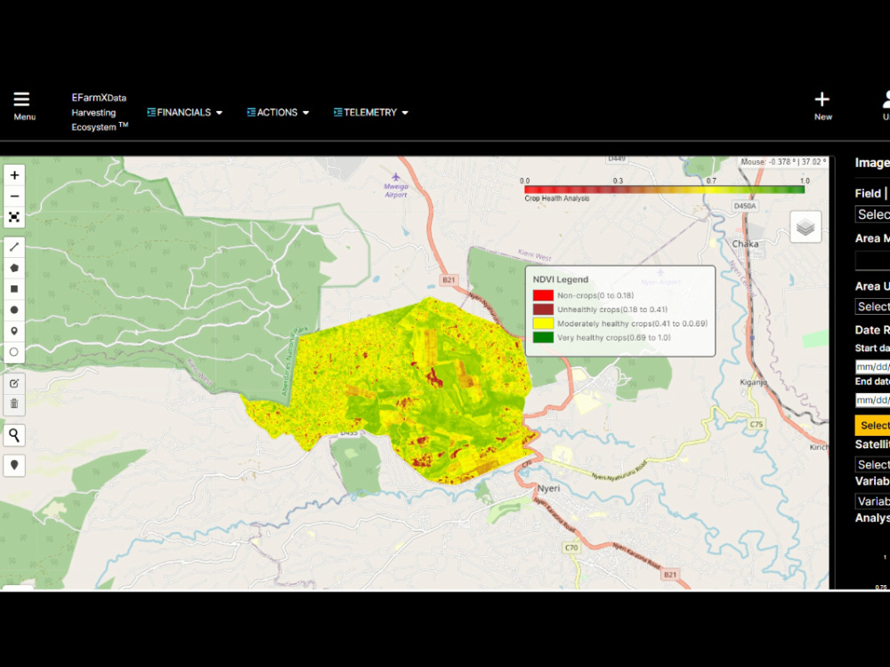Screen dimensions: 890x667
Task: Click the Chaka town label on map
Action: 745,244
